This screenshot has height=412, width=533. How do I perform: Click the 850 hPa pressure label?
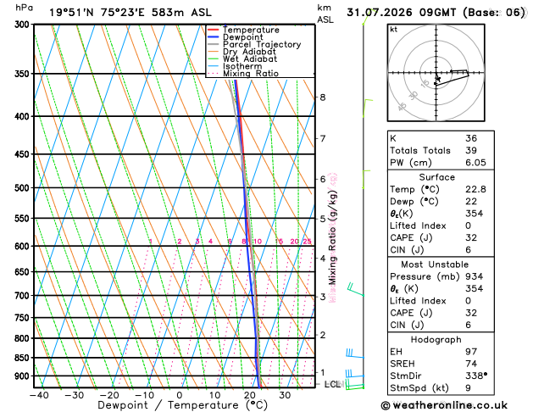[24, 358]
